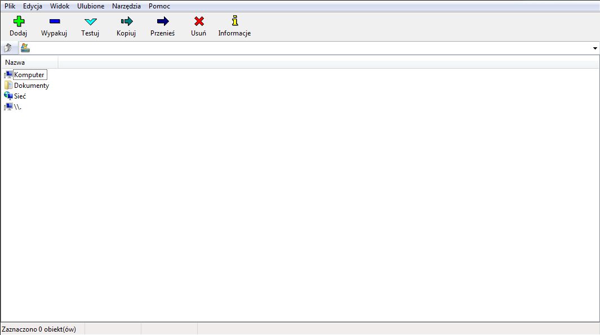
Task: Open the Ulubione menu
Action: coord(91,6)
